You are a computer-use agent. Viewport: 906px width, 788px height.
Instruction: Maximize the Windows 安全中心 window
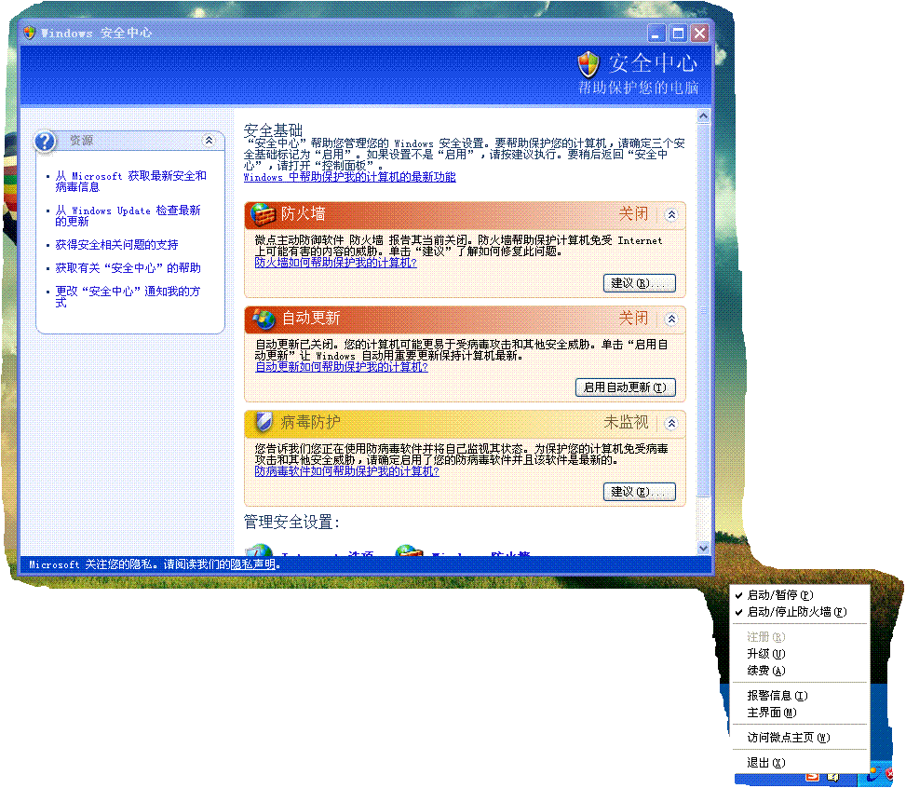coord(678,34)
